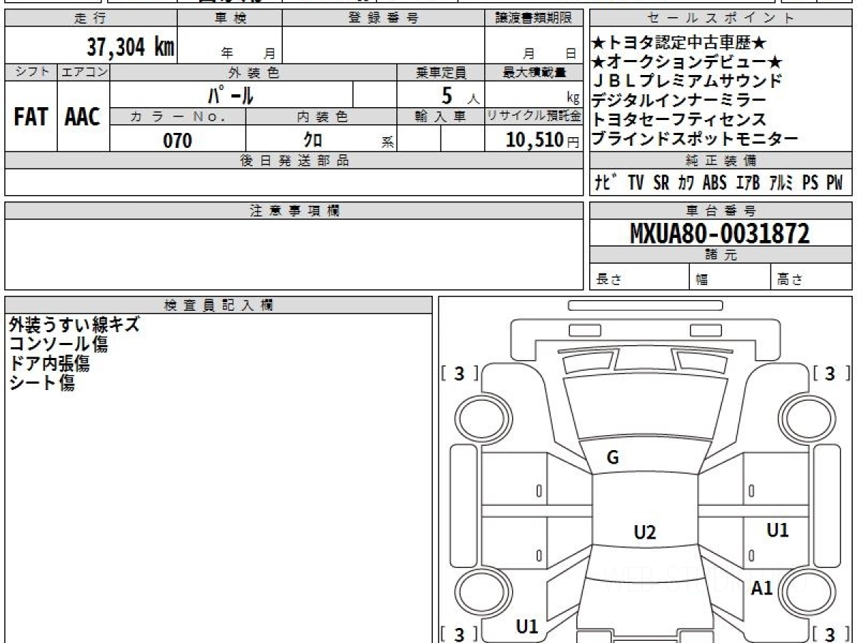Click the シフト header cell
857x643 pixels.
(x=31, y=72)
